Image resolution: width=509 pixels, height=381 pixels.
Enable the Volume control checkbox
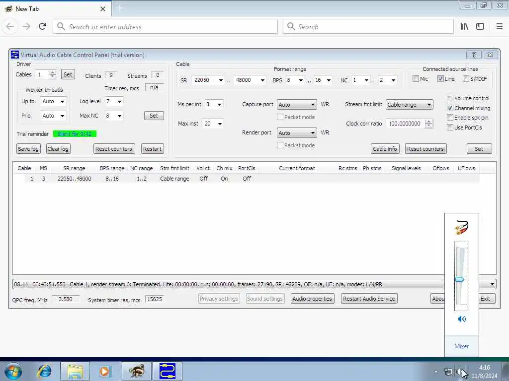coord(450,98)
